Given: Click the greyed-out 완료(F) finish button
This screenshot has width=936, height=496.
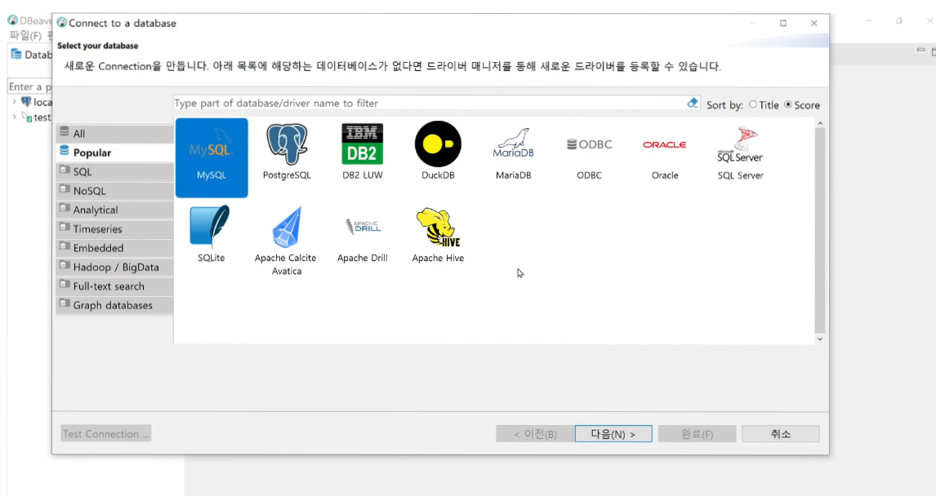Looking at the screenshot, I should point(697,434).
